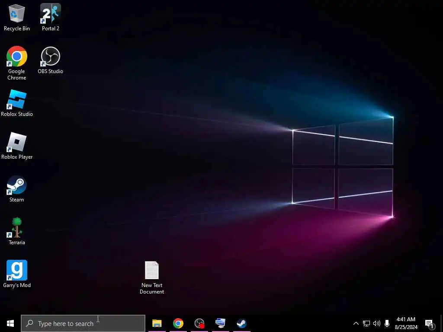Select the New Text Document file
The image size is (443, 332).
[x=152, y=278]
